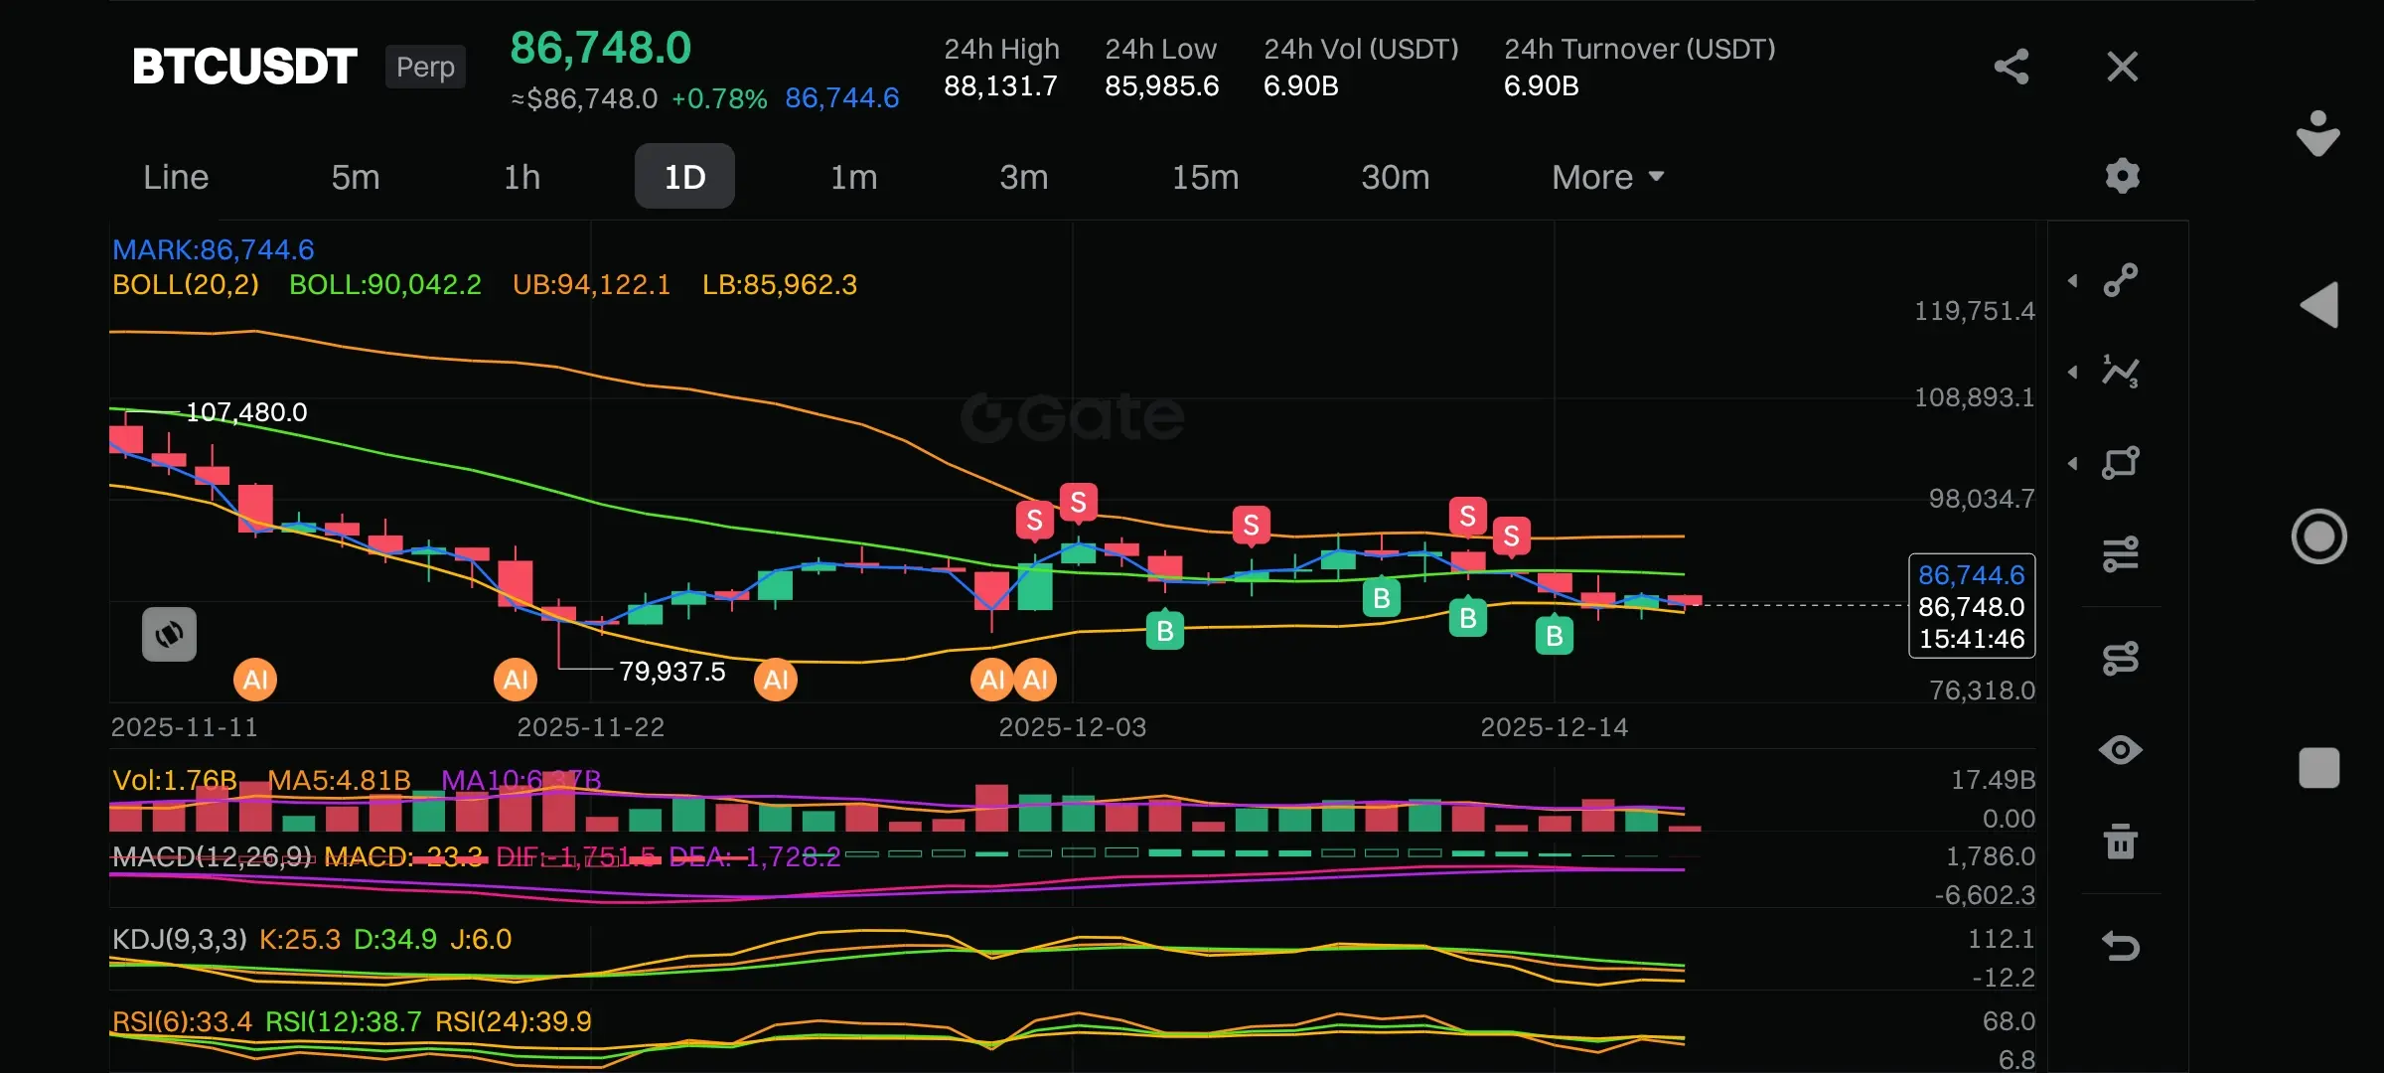Toggle the drawing management links icon
The height and width of the screenshot is (1073, 2384).
2121,658
